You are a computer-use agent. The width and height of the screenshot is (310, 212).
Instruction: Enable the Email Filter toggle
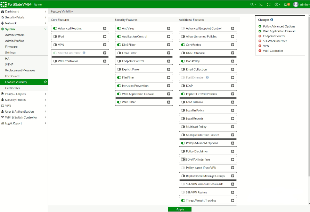pos(119,53)
